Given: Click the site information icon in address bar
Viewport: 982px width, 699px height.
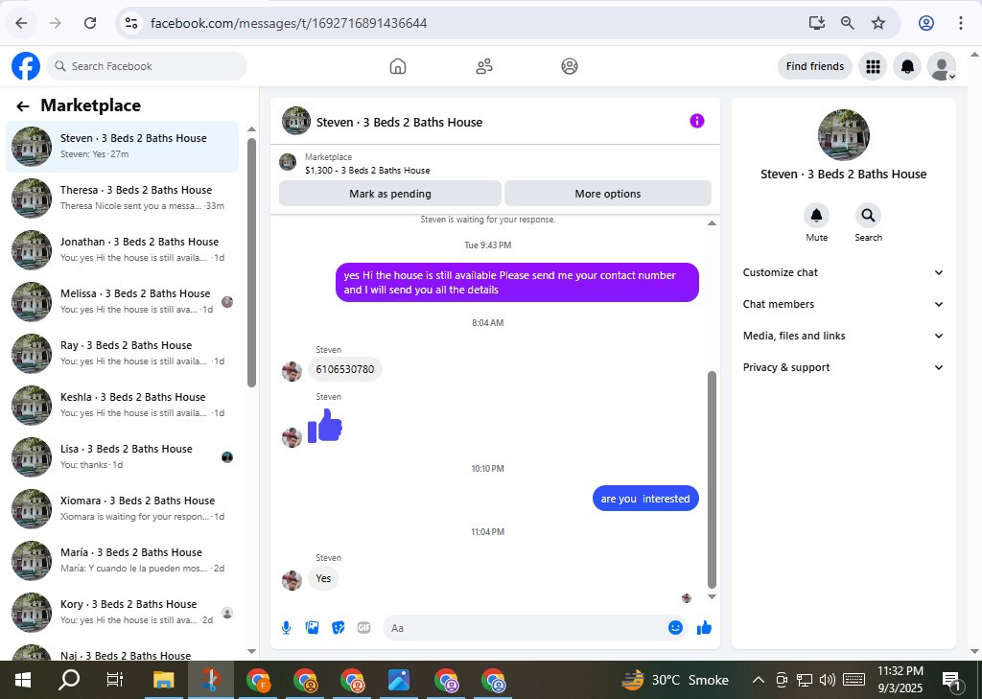Looking at the screenshot, I should click(x=130, y=23).
